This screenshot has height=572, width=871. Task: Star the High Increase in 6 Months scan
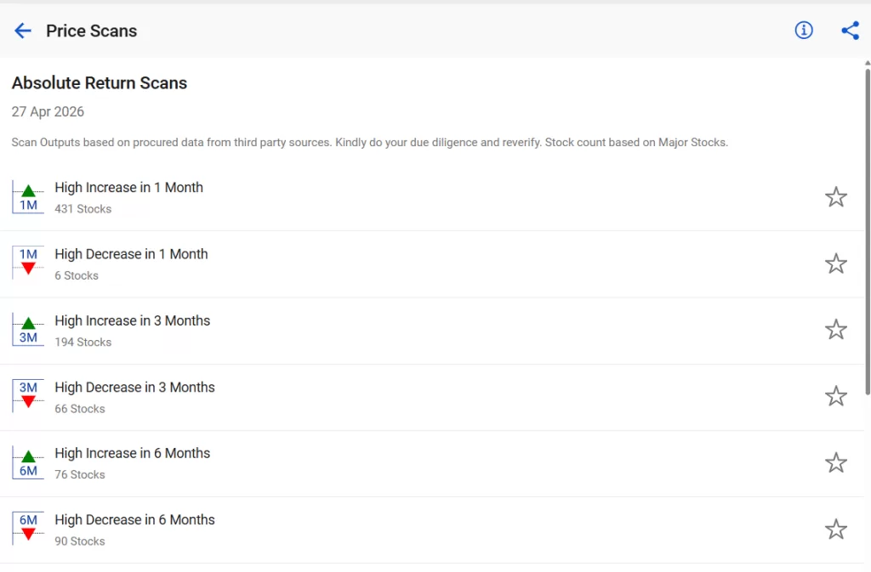(x=836, y=462)
